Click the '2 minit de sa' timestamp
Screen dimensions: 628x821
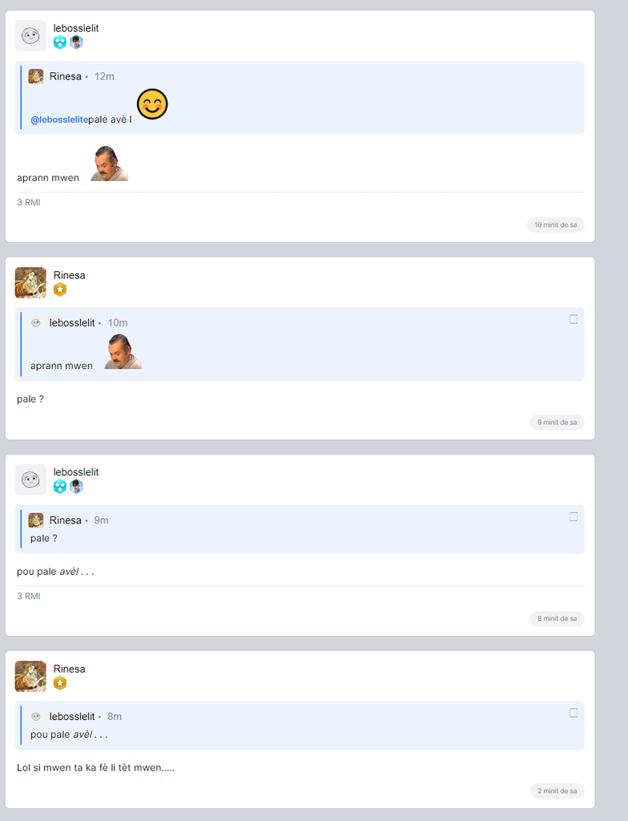tap(557, 791)
